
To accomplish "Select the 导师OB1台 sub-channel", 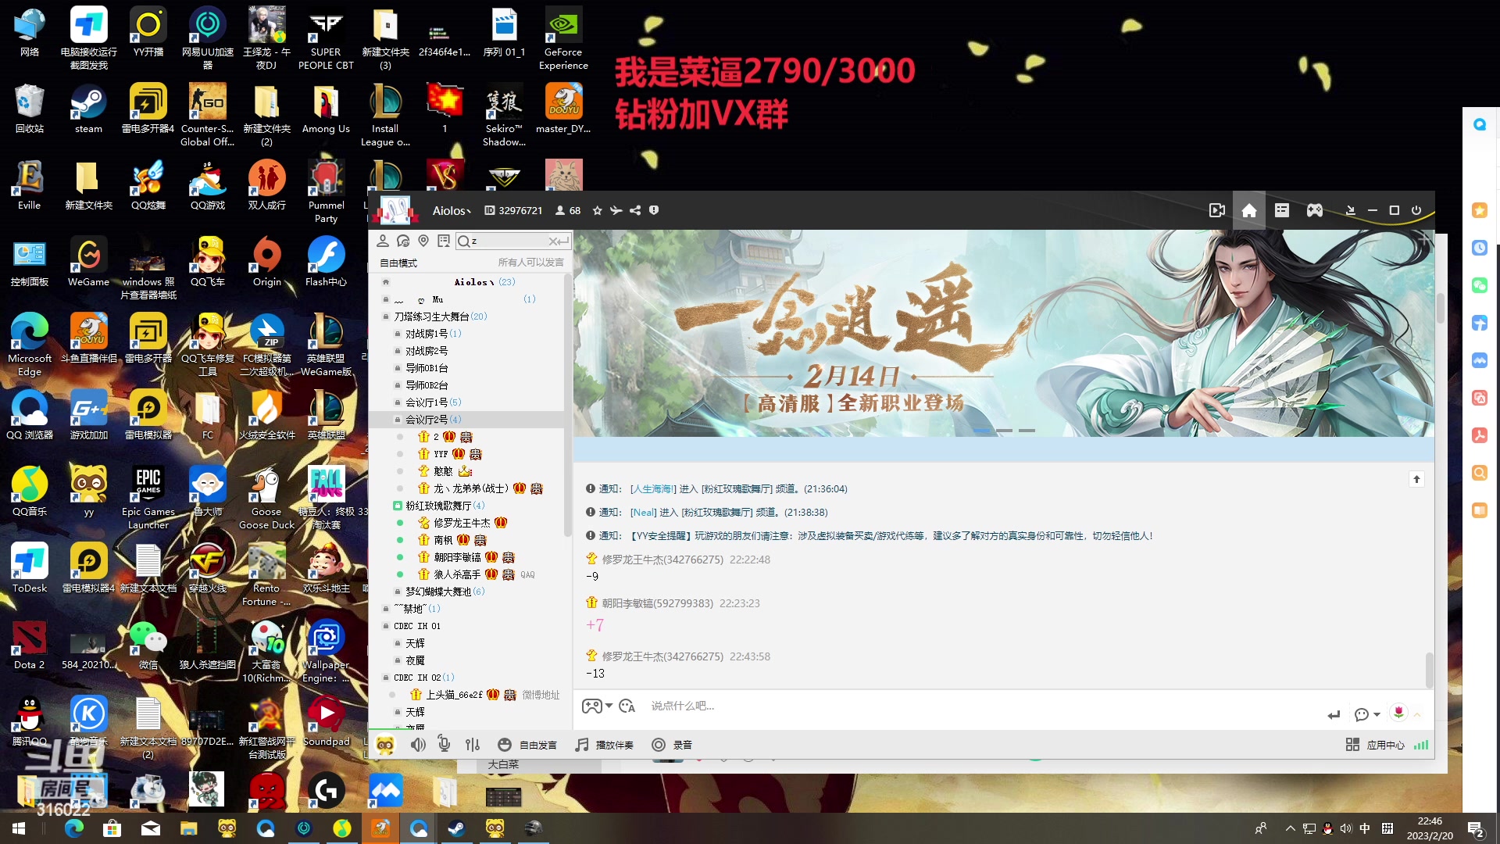I will coord(427,368).
